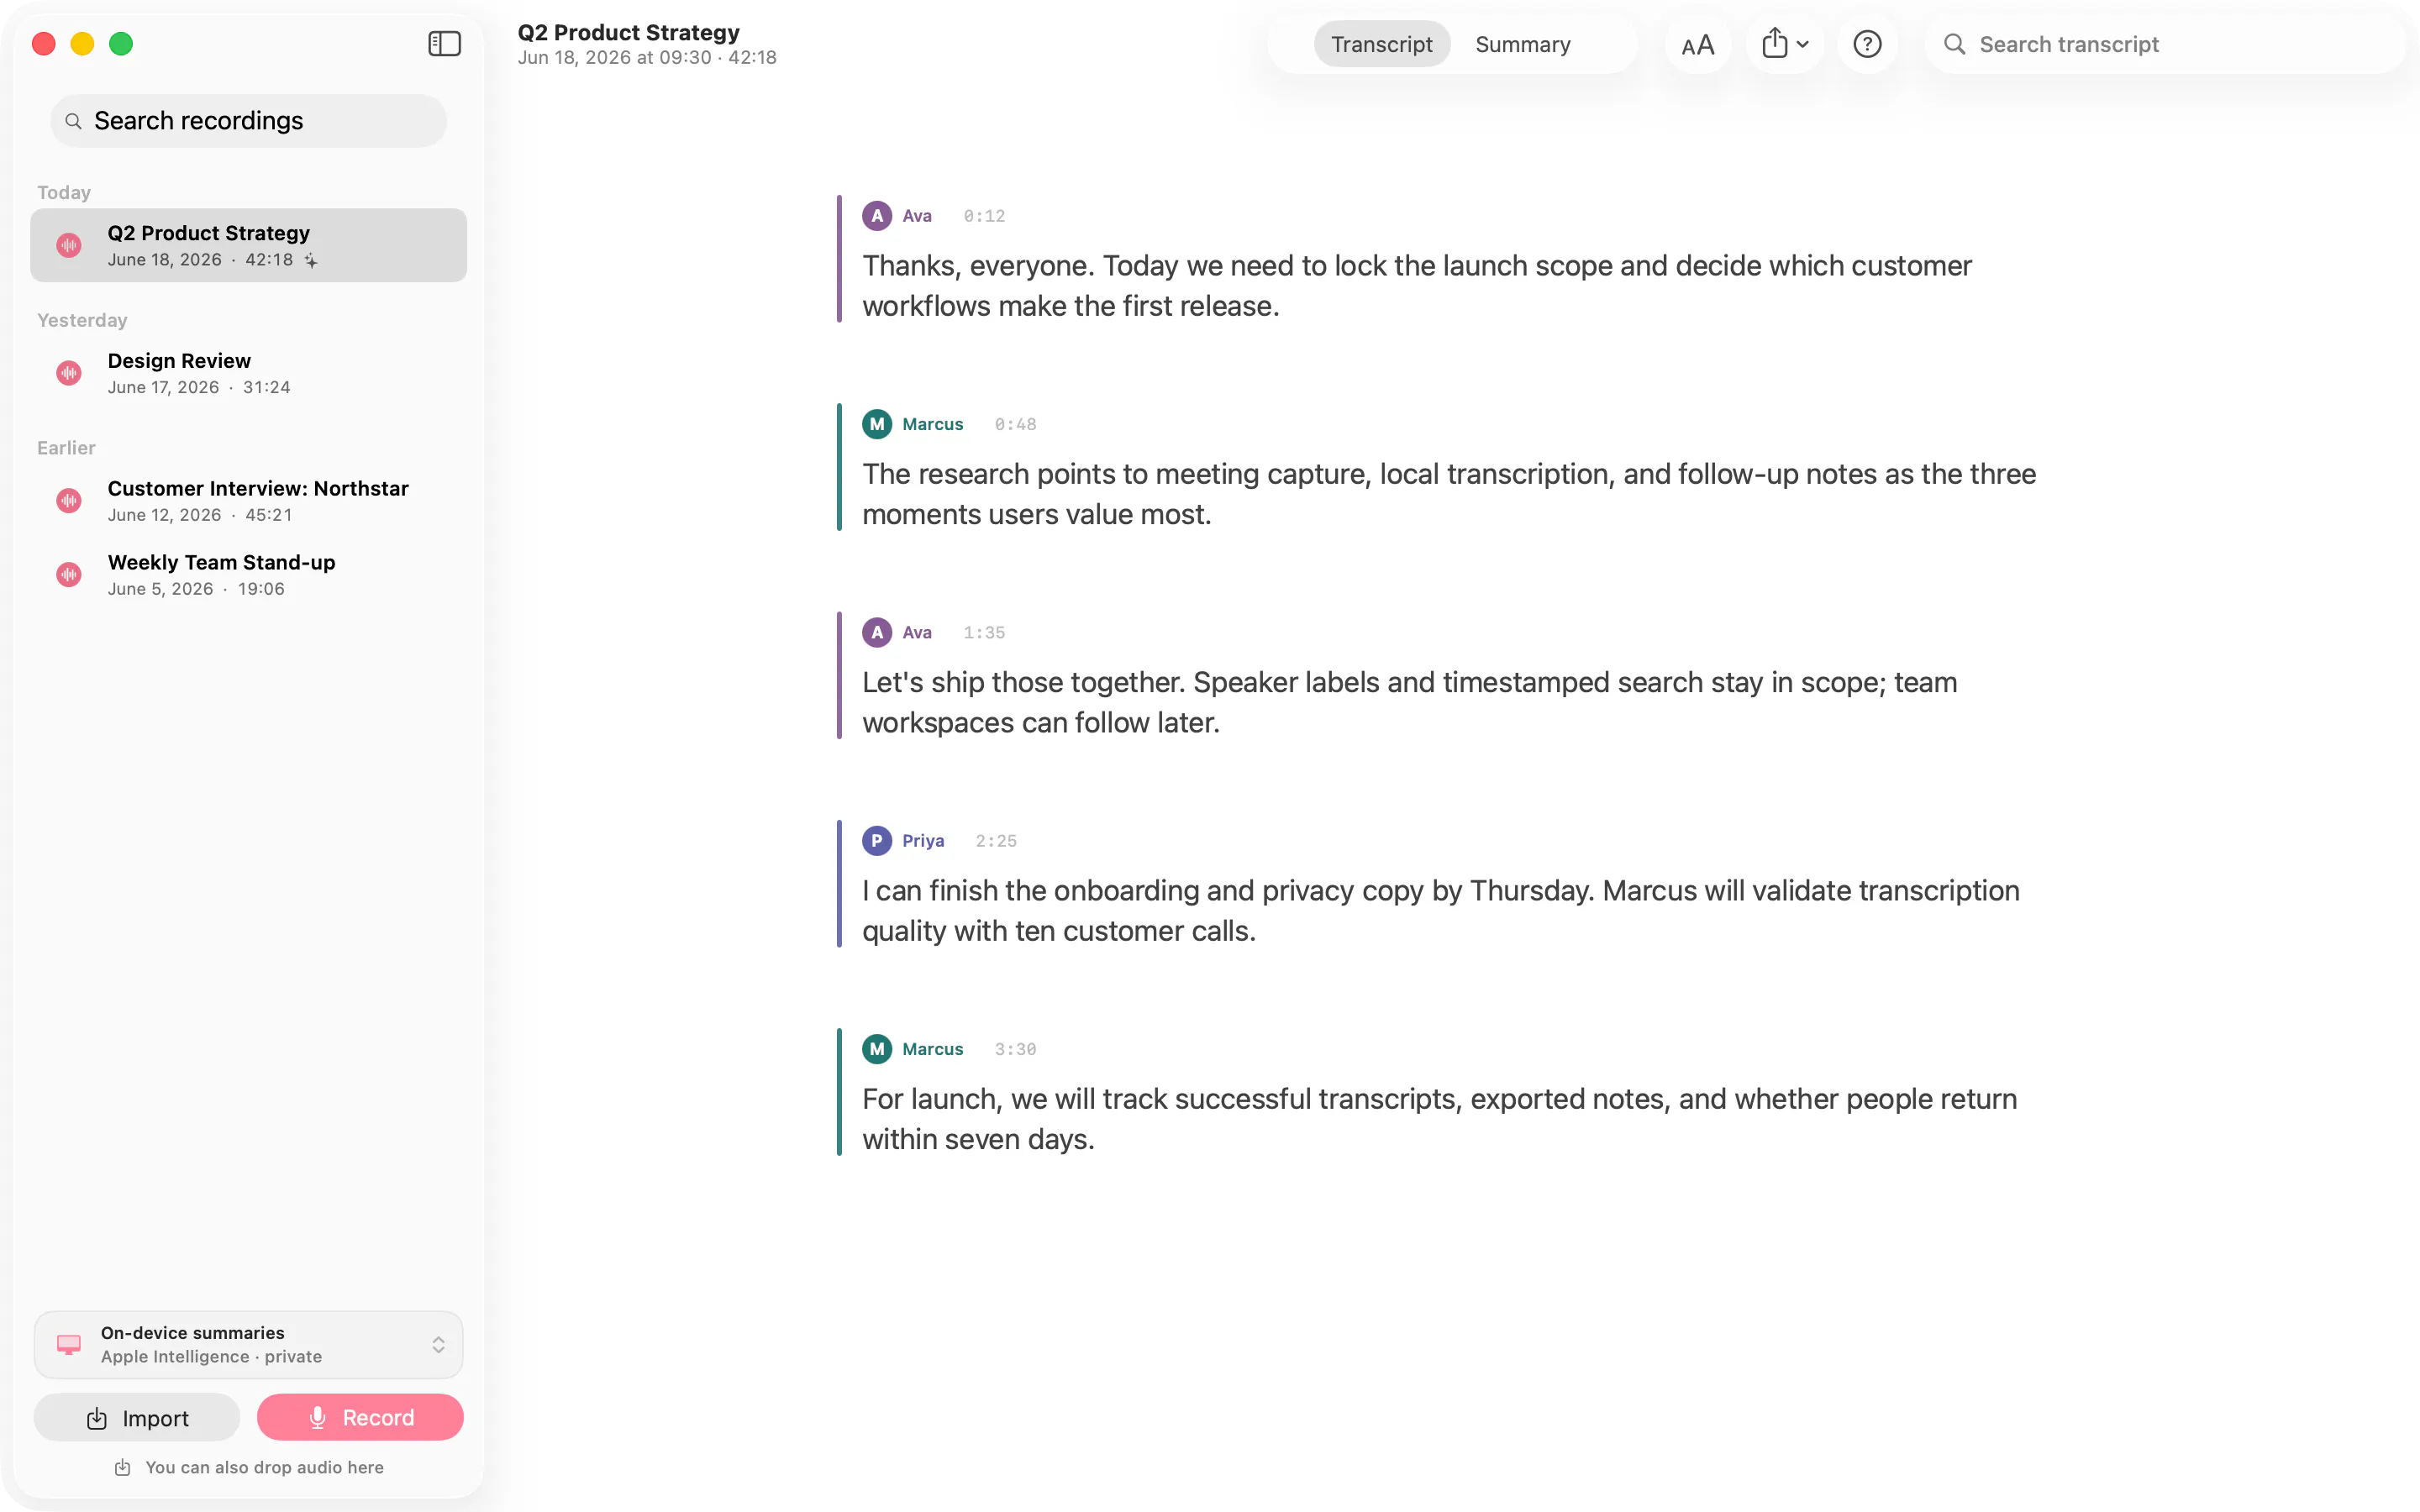Focus the Search transcript field
2420x1512 pixels.
pyautogui.click(x=2164, y=44)
